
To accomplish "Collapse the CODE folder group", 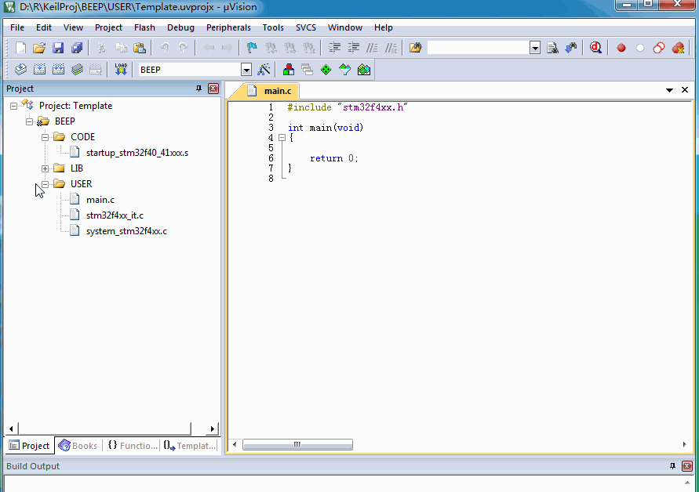I will tap(45, 137).
